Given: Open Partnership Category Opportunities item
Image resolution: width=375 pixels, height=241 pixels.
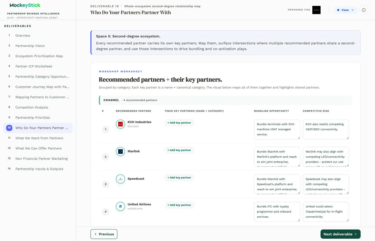Looking at the screenshot, I should [38, 76].
